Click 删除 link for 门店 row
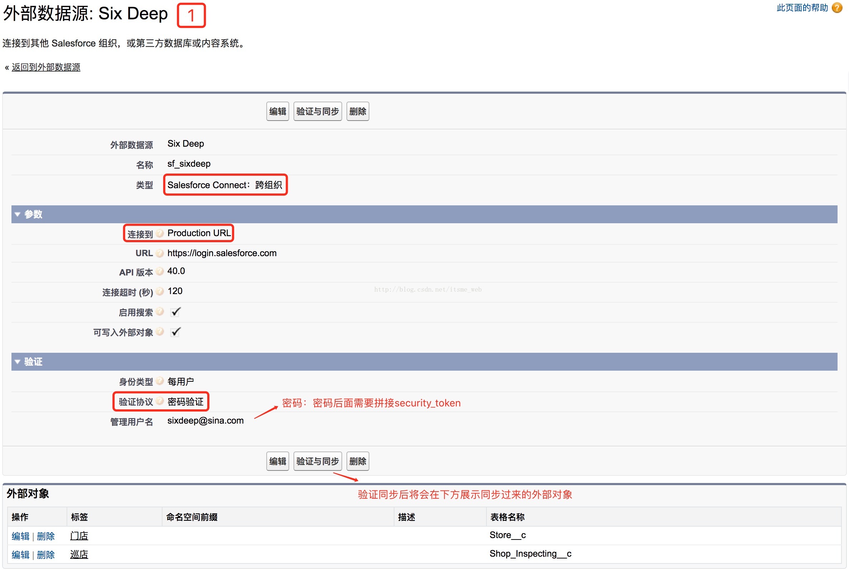This screenshot has width=849, height=571. coord(45,536)
